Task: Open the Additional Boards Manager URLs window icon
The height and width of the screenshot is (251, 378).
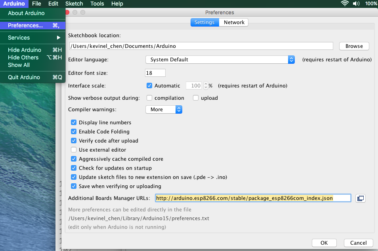Action: click(x=361, y=198)
